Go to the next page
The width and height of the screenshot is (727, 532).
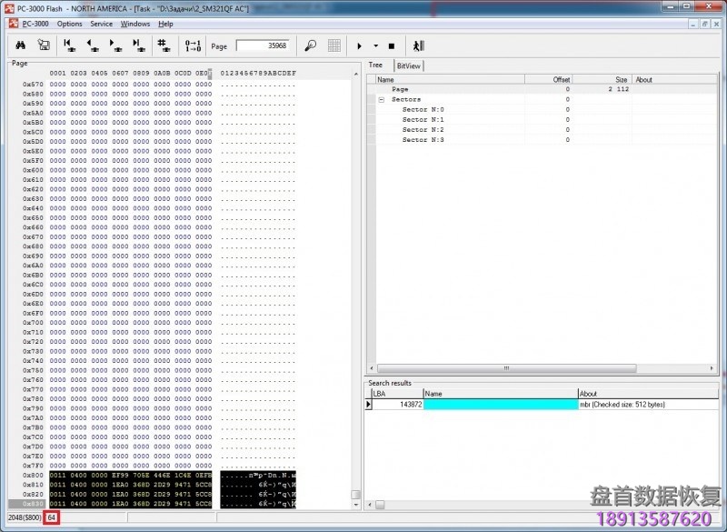pos(115,45)
